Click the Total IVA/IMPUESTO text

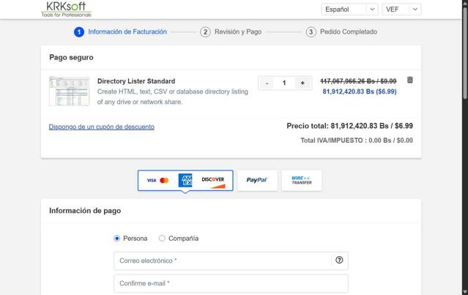357,141
